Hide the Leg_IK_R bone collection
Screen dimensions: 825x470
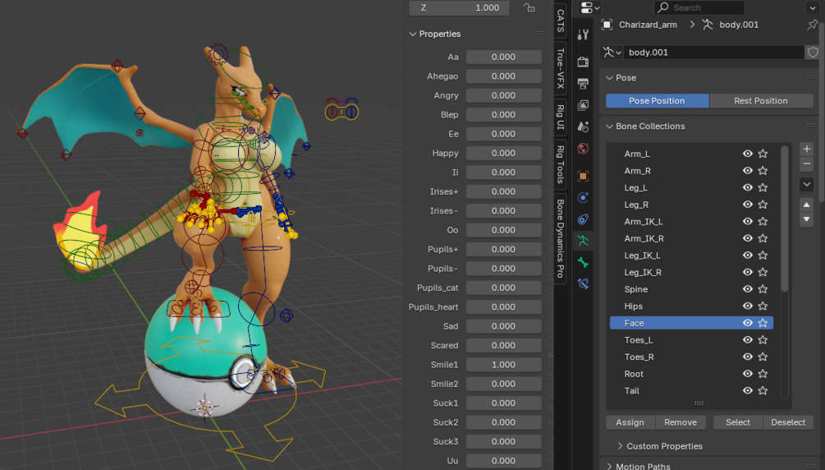(747, 273)
